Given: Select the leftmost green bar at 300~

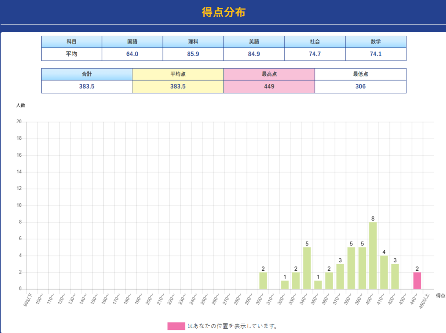Looking at the screenshot, I should [263, 281].
